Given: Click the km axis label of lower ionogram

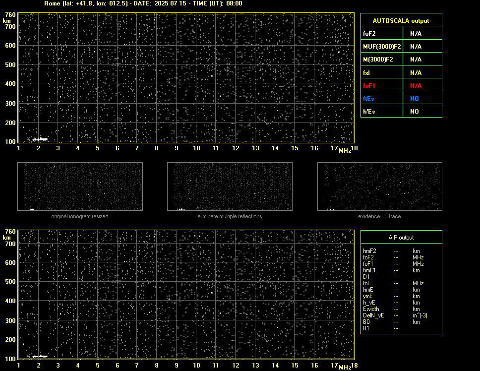Looking at the screenshot, I should pos(6,238).
